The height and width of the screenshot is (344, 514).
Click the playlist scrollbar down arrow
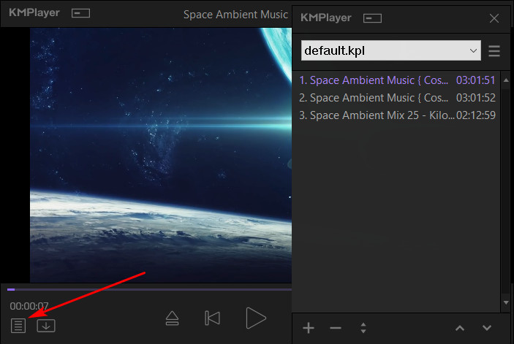click(505, 302)
